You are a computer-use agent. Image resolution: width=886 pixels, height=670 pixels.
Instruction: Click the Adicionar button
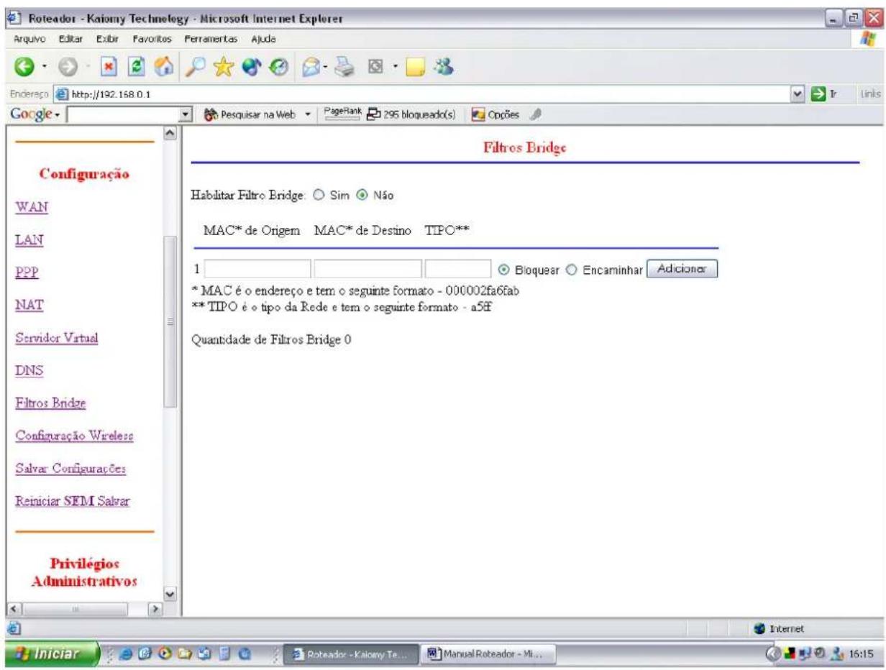coord(682,268)
